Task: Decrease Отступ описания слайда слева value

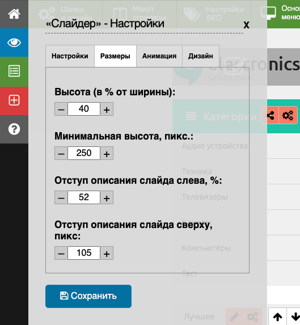Action: click(x=61, y=197)
